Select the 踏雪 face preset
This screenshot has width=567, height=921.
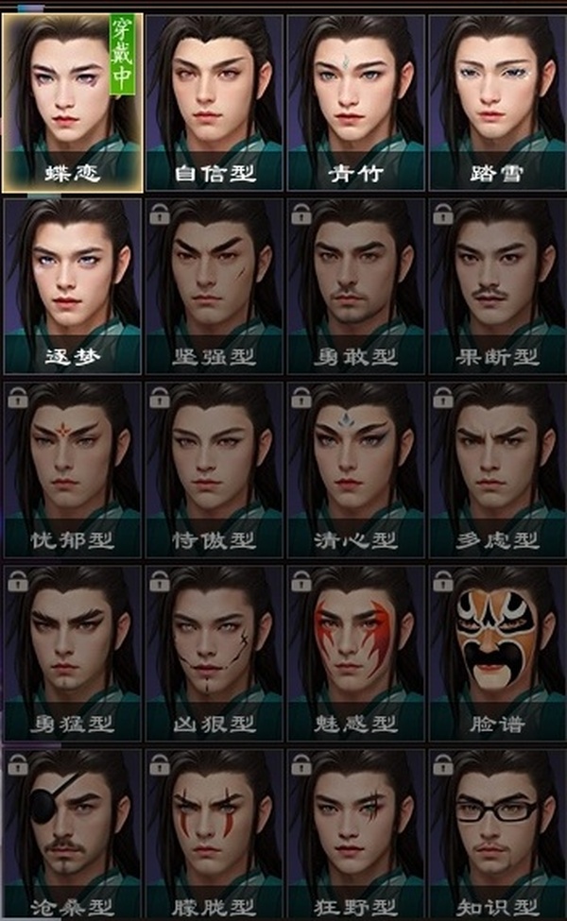click(x=498, y=103)
